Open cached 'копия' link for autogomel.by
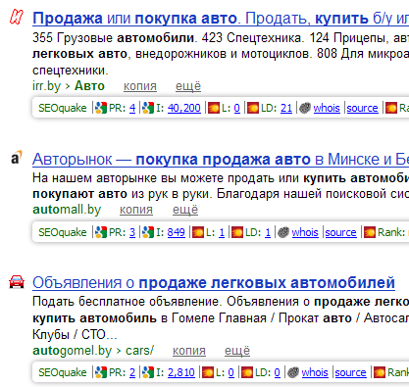409x387 pixels. tap(189, 351)
